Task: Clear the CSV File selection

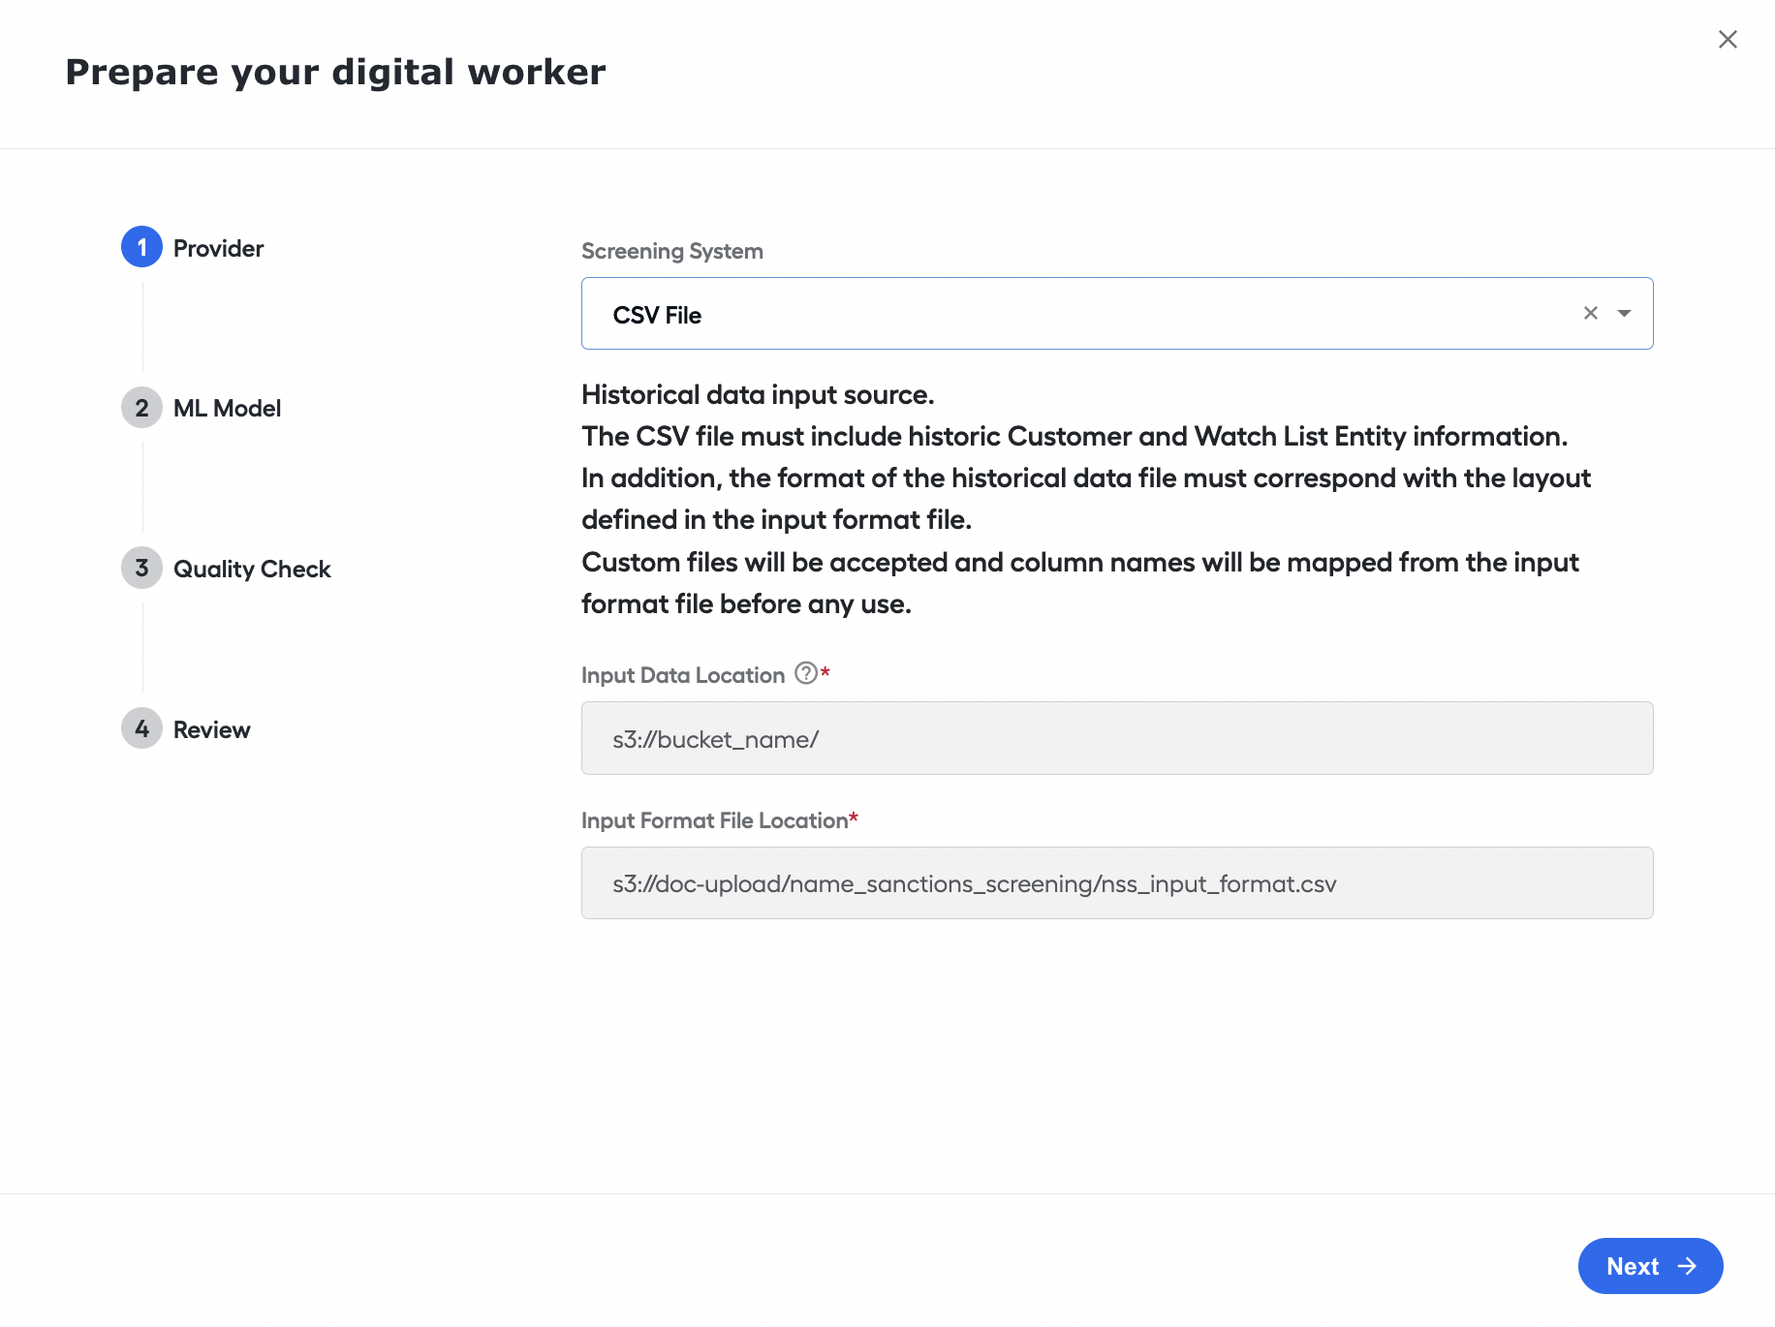Action: 1591,313
